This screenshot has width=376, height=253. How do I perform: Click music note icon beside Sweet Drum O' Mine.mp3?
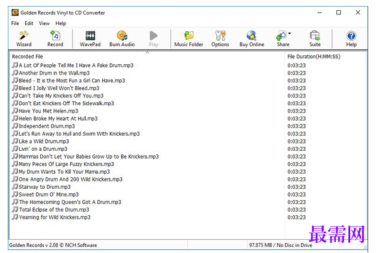click(15, 194)
